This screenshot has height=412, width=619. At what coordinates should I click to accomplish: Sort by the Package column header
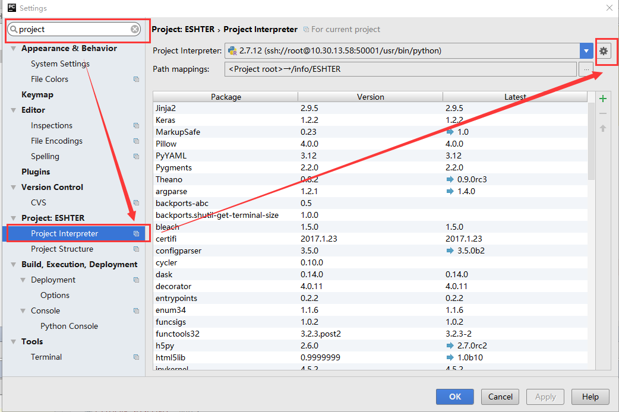click(x=225, y=97)
